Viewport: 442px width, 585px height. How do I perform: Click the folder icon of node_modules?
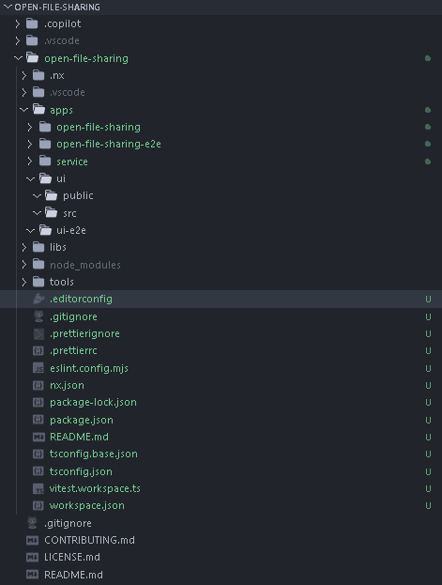tap(38, 265)
